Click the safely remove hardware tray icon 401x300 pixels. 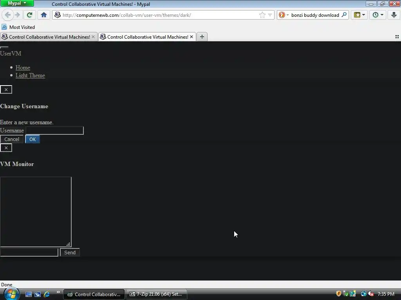[x=345, y=294]
